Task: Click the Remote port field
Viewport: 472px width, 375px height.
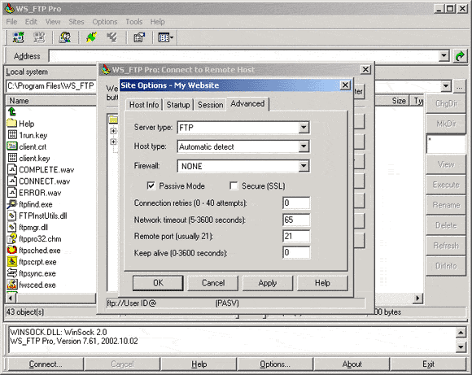Action: pyautogui.click(x=296, y=236)
